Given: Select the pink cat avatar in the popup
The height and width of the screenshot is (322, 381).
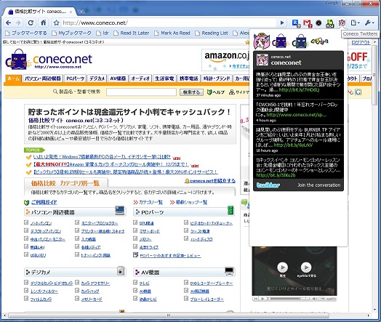Looking at the screenshot, I should point(262,41).
